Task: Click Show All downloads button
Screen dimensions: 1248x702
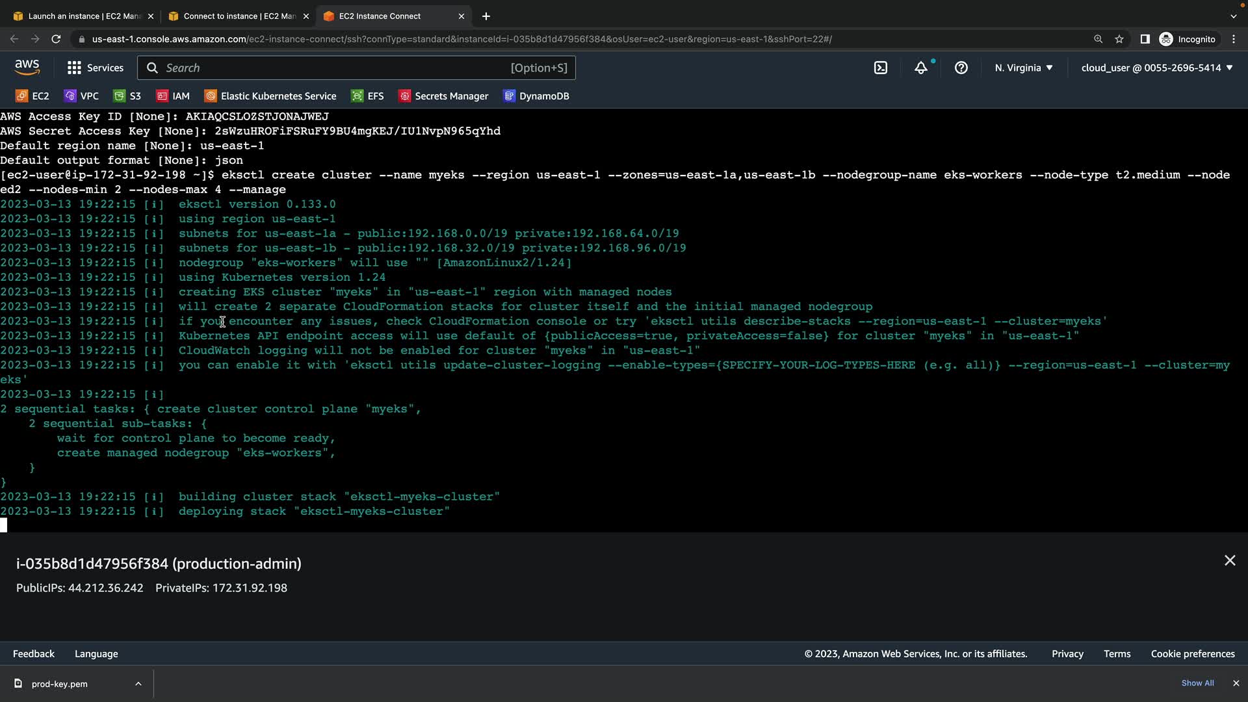Action: (1197, 683)
